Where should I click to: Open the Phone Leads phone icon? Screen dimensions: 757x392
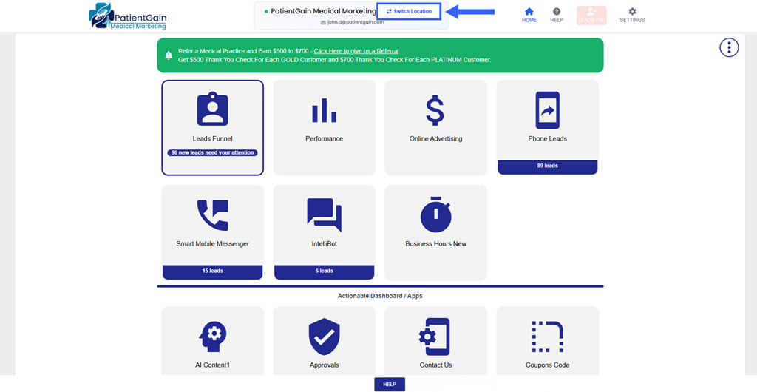[548, 110]
